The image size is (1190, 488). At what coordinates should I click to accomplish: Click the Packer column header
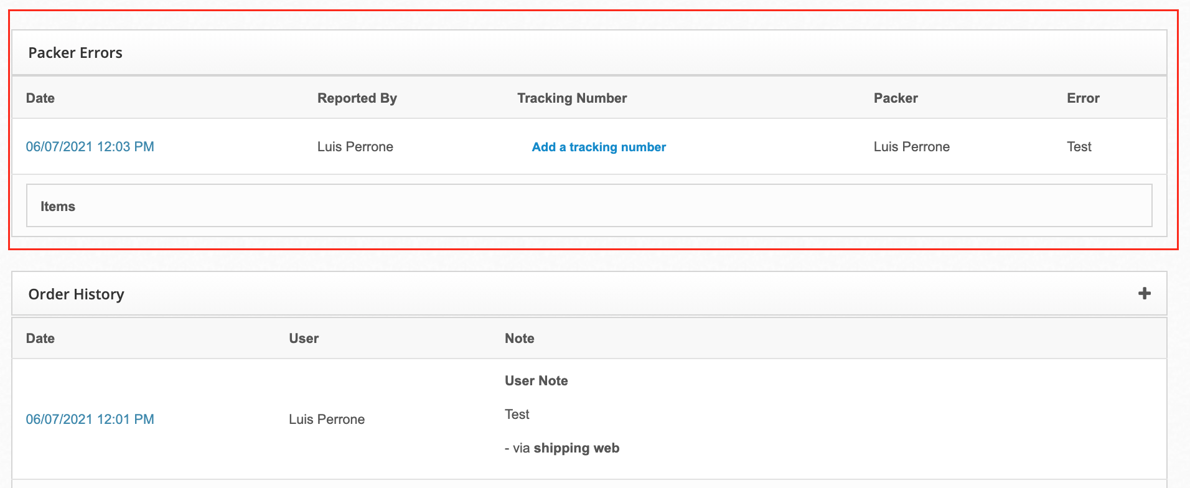[896, 98]
